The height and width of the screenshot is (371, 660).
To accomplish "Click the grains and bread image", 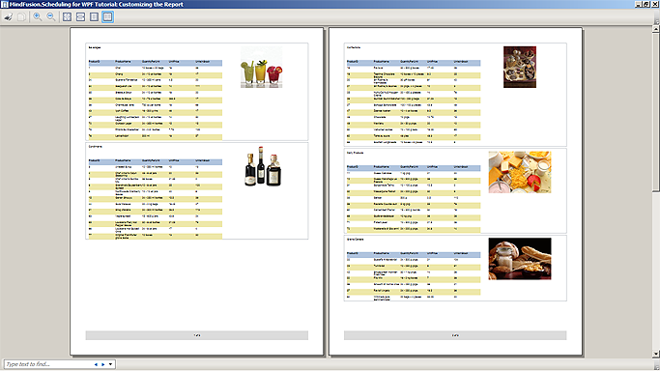I will click(x=520, y=259).
